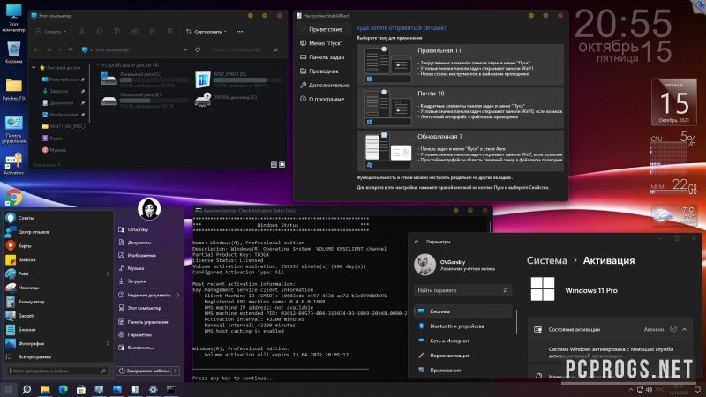This screenshot has width=706, height=397.
Task: Click the Explorer more options ellipsis
Action: click(x=239, y=32)
